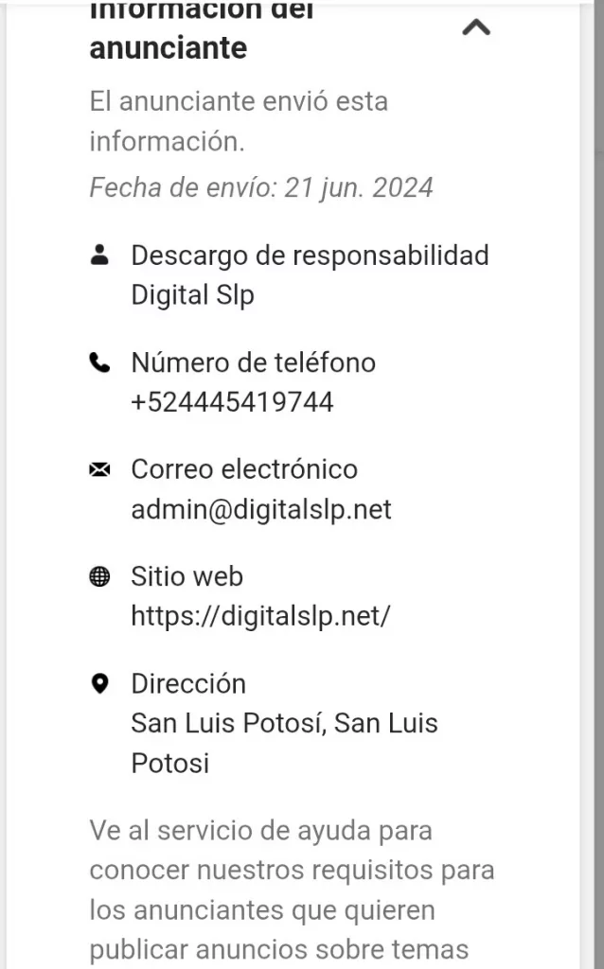Click the 'Sitio web' label
This screenshot has height=969, width=604.
(x=187, y=576)
